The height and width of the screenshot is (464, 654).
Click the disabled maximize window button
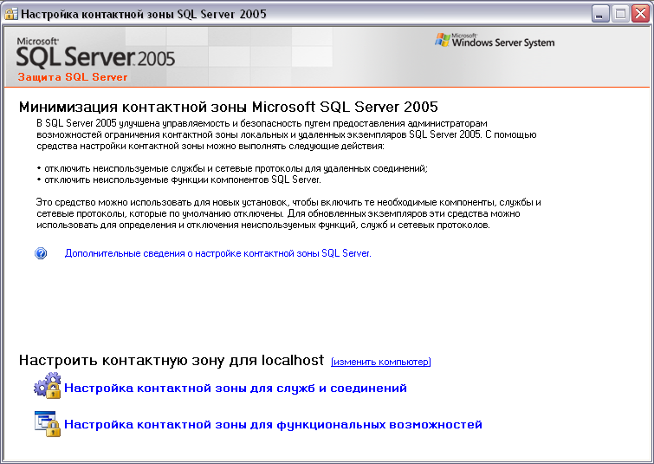tap(620, 14)
